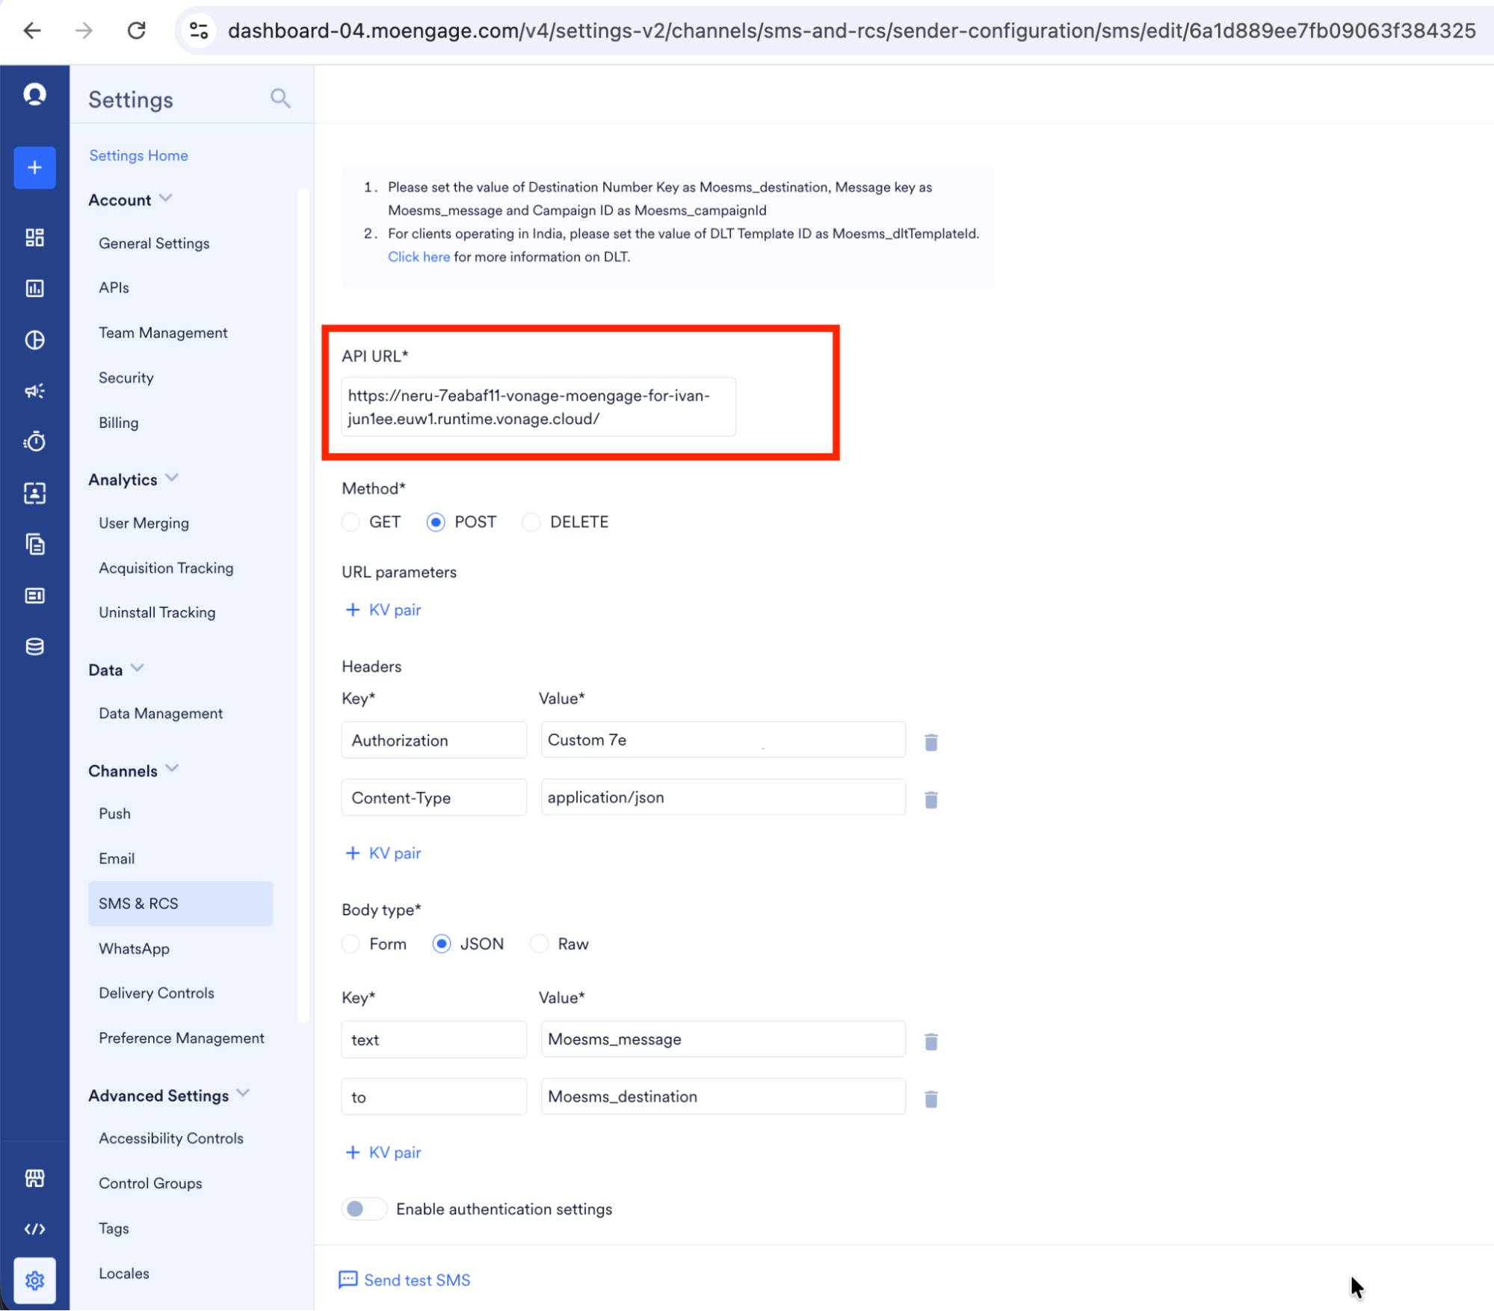1494x1311 pixels.
Task: Click the browser forward arrow
Action: (84, 31)
